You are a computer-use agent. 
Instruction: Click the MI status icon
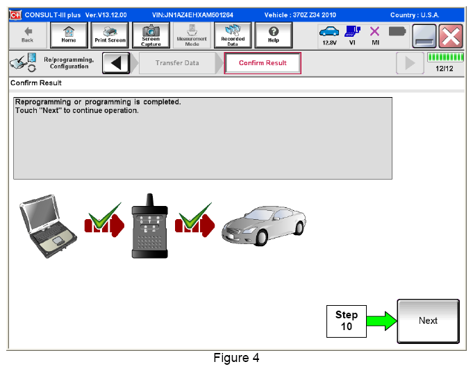(375, 35)
